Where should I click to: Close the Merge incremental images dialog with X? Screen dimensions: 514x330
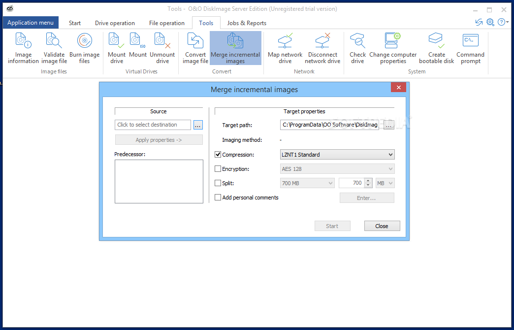399,87
